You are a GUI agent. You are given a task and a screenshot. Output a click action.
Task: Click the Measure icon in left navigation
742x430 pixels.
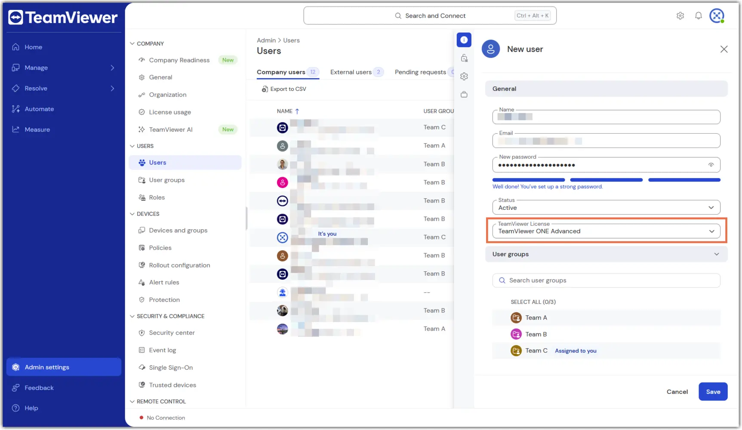16,129
